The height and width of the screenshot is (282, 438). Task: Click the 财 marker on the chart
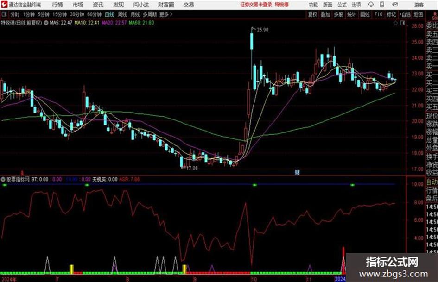[x=297, y=172]
